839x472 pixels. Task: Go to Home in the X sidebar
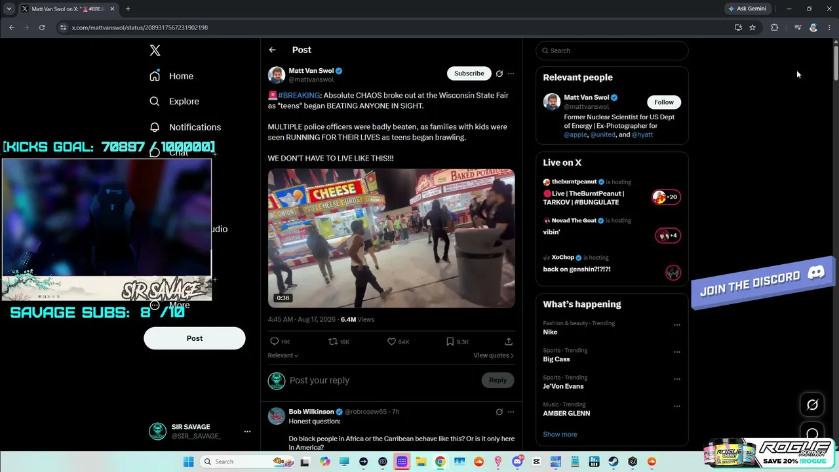click(x=171, y=76)
